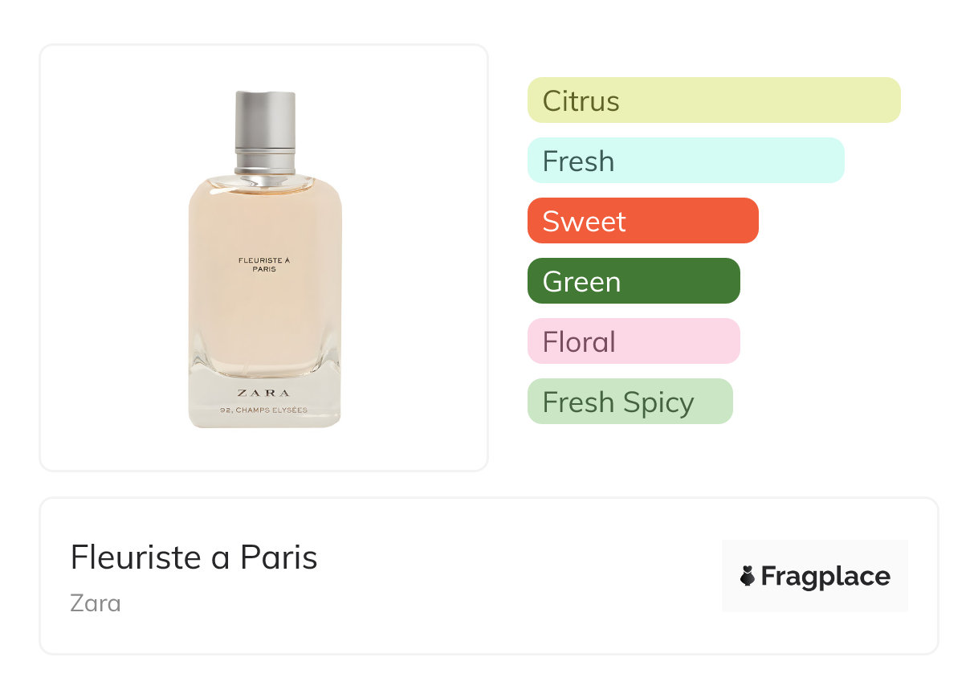This screenshot has height=694, width=978.
Task: Select the Fresh accord bar
Action: pos(685,161)
